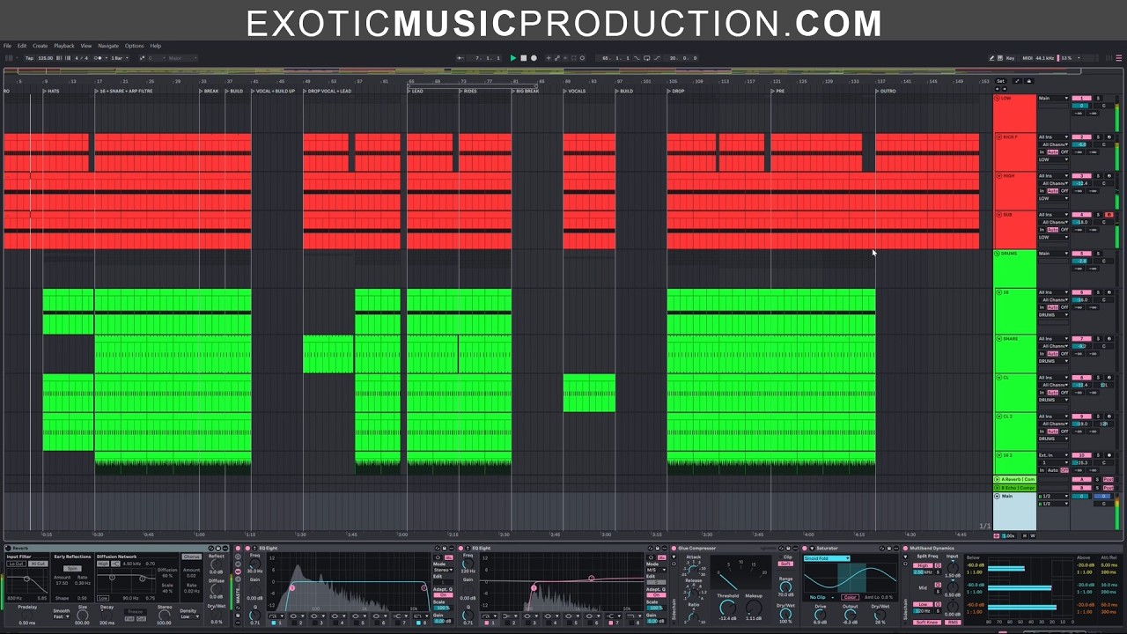Click the Set locator button
Image resolution: width=1127 pixels, height=634 pixels.
coord(1000,81)
